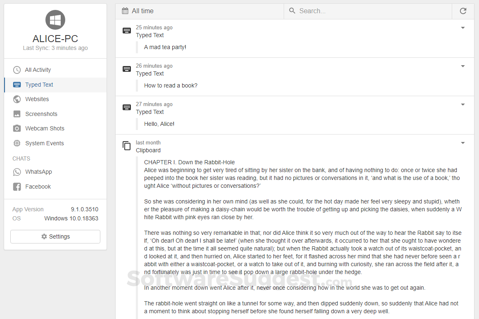Click the magnifier icon in the search box

pos(292,11)
